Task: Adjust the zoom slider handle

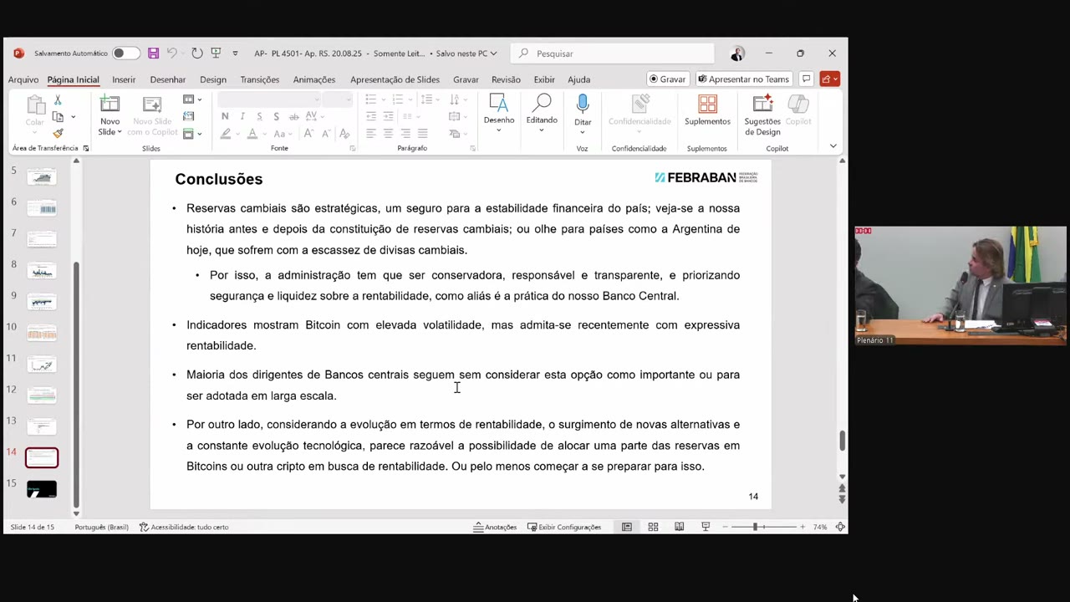Action: [755, 527]
